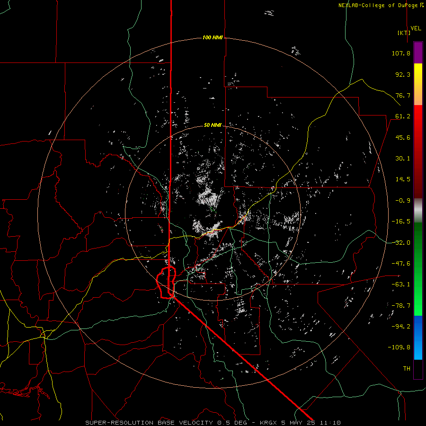The width and height of the screenshot is (426, 426).
Task: Select the -47.6 scale value
Action: [401, 264]
